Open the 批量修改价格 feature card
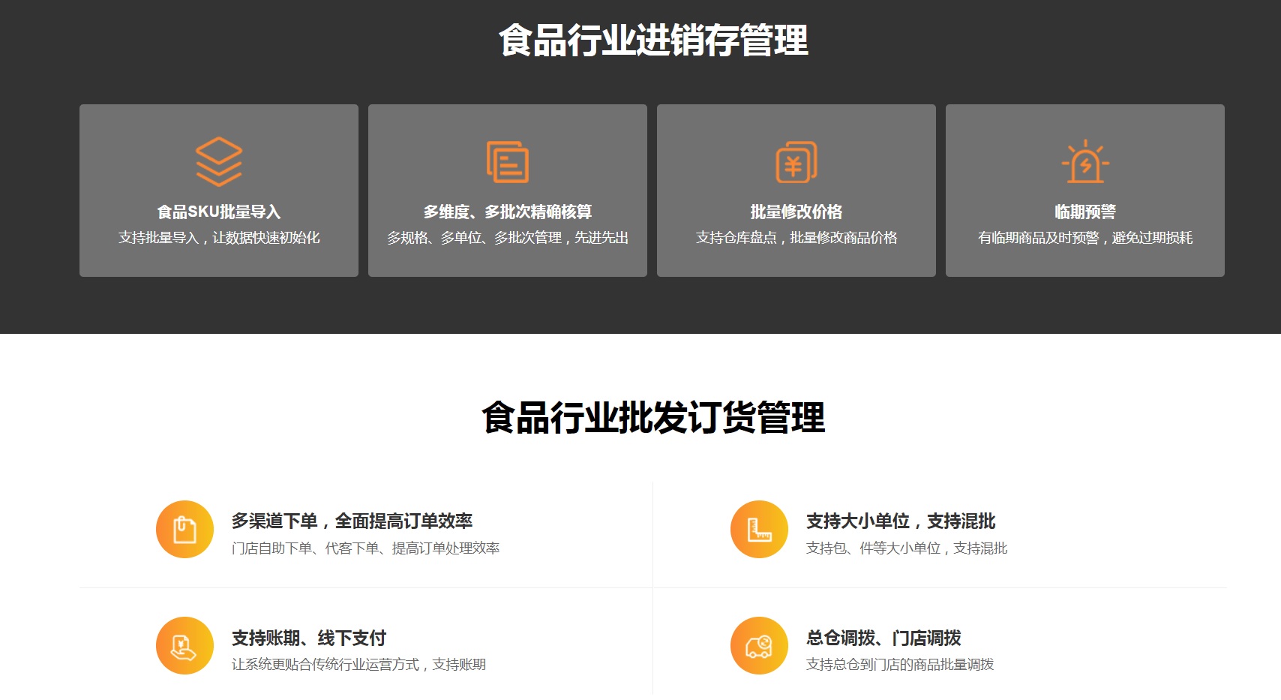 [x=795, y=190]
